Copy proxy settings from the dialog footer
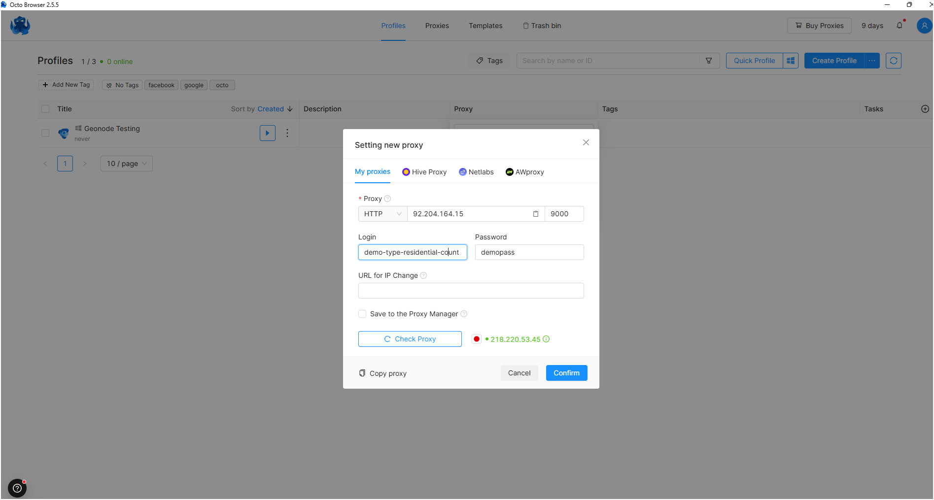Screen dimensions: 934x500 point(382,373)
